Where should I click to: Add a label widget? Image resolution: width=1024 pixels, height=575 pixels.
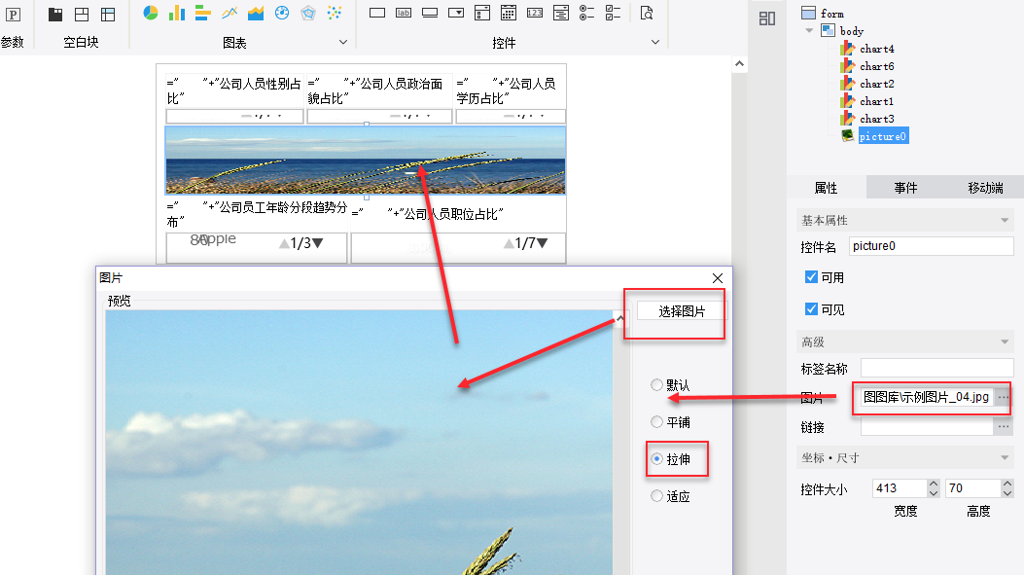404,13
